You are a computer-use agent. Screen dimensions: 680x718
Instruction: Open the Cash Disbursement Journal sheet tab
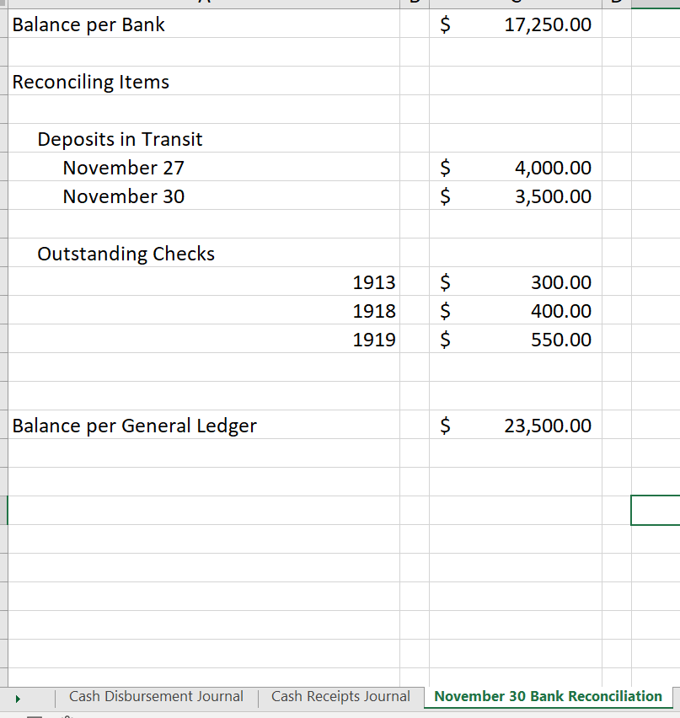tap(156, 696)
